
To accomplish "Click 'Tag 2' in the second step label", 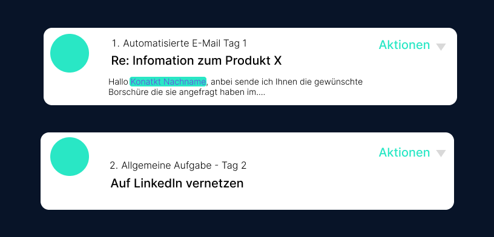I will coord(234,166).
